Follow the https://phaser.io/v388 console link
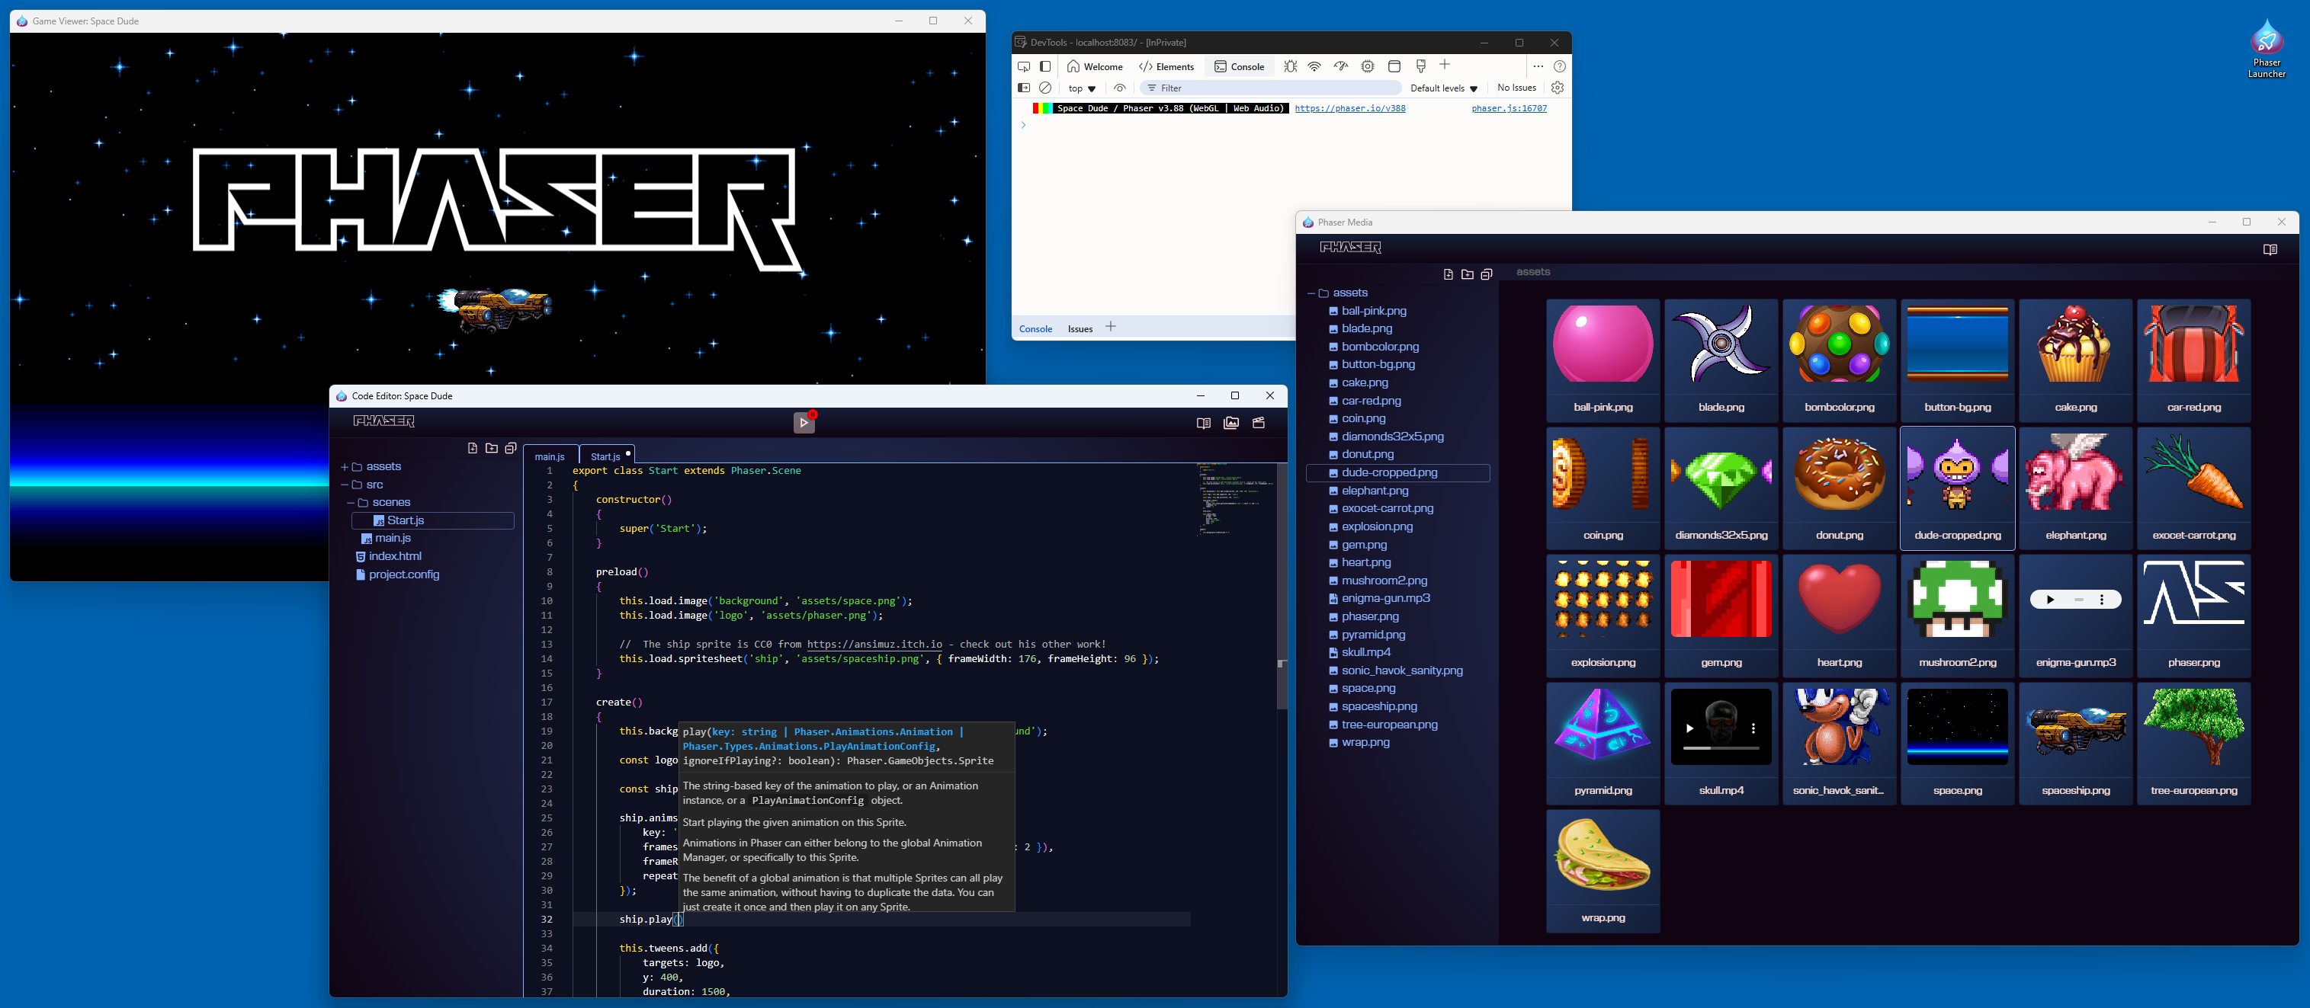This screenshot has width=2310, height=1008. pyautogui.click(x=1349, y=108)
